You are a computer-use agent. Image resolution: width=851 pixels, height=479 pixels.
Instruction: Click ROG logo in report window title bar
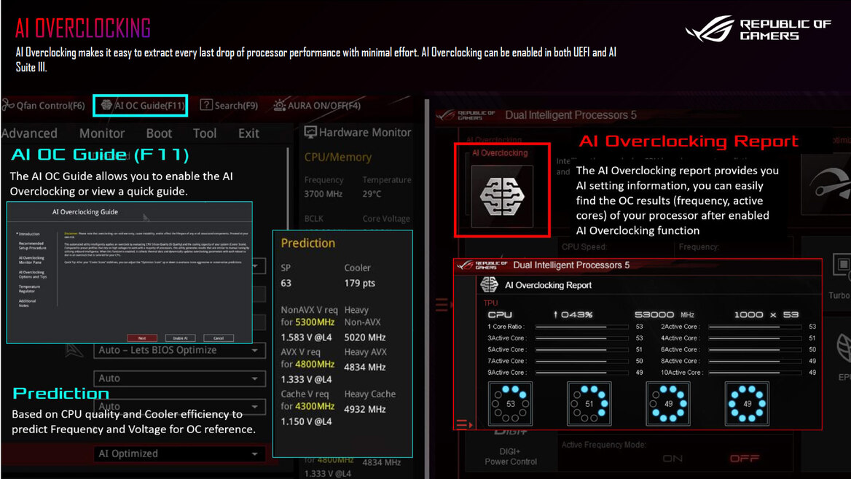coord(482,265)
